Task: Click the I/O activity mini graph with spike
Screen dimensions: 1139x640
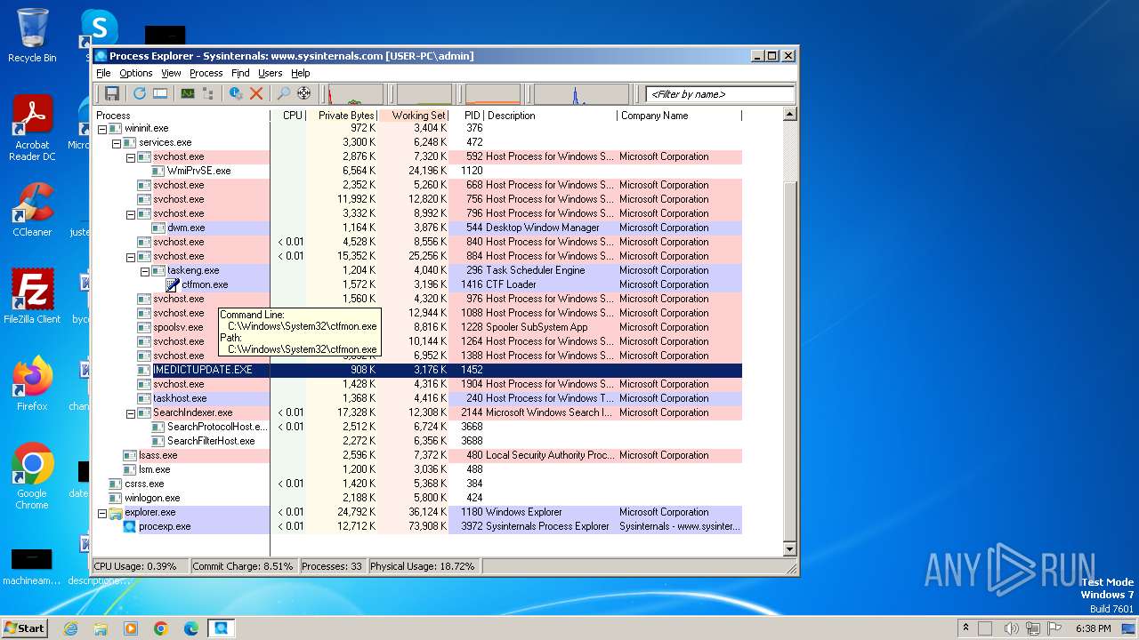Action: (580, 94)
